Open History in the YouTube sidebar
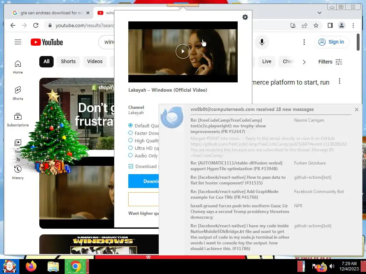Image resolution: width=366 pixels, height=274 pixels. [x=18, y=173]
